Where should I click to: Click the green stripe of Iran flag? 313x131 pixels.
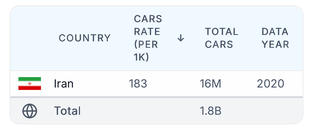(30, 79)
